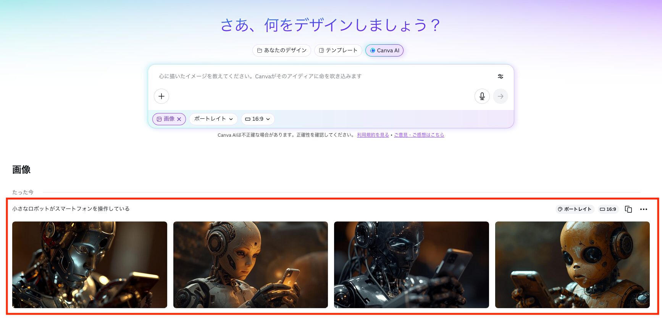Click the arrow submit prompt button

(501, 96)
